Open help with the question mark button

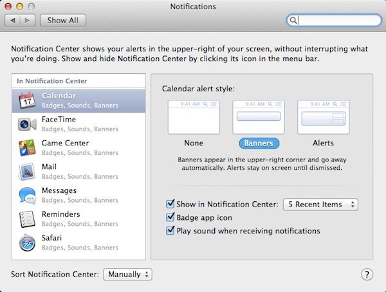[367, 274]
